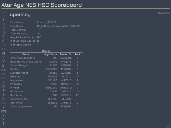Filter players by letter [J]
The width and height of the screenshot is (171, 128).
pos(3,58)
